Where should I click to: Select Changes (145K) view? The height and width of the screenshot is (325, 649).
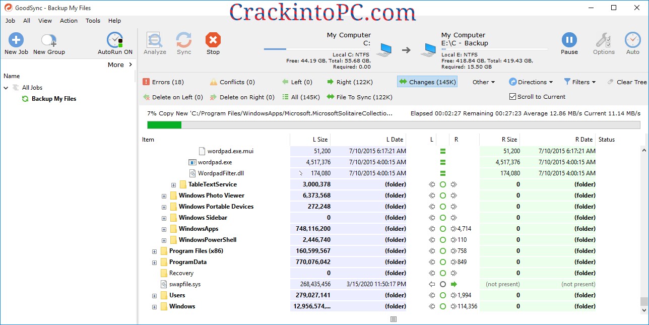(427, 82)
